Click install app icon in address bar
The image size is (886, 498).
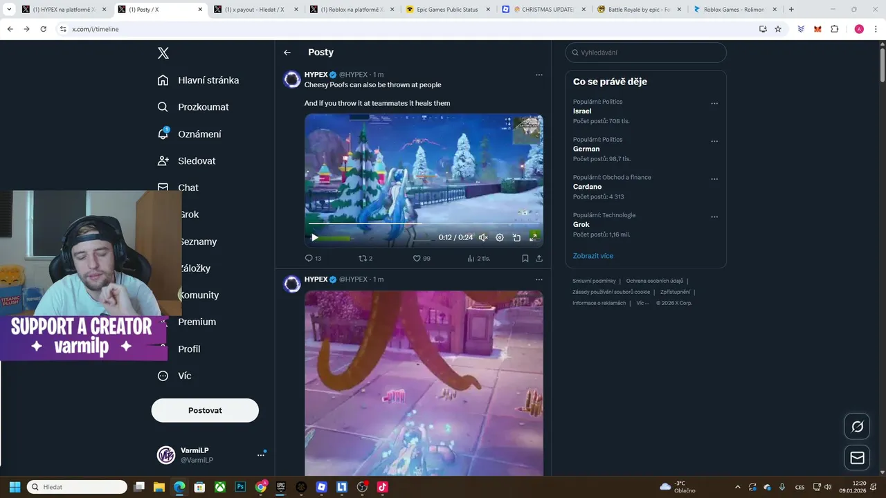[x=763, y=29]
